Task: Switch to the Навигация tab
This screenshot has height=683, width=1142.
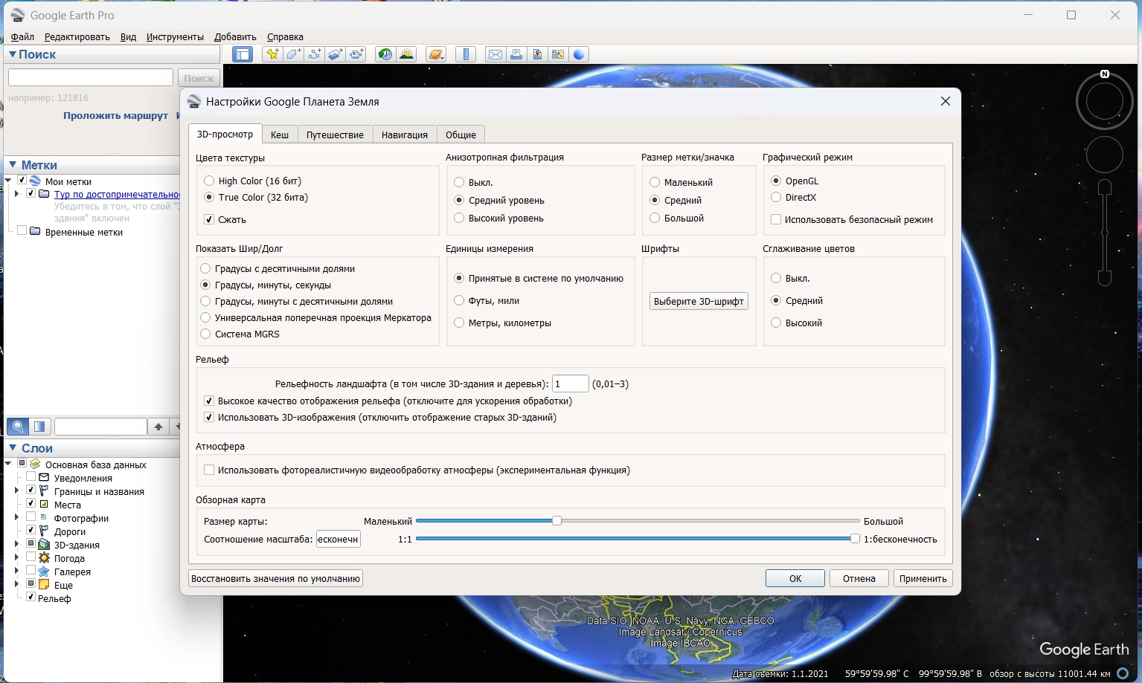Action: (x=404, y=135)
